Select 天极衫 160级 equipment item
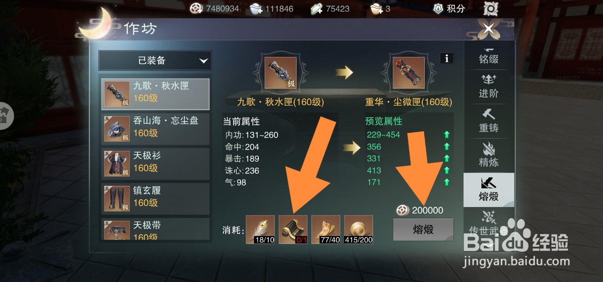 155,164
